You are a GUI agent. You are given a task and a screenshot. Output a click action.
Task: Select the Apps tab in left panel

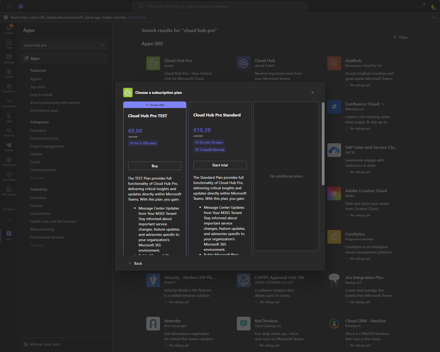pos(64,58)
